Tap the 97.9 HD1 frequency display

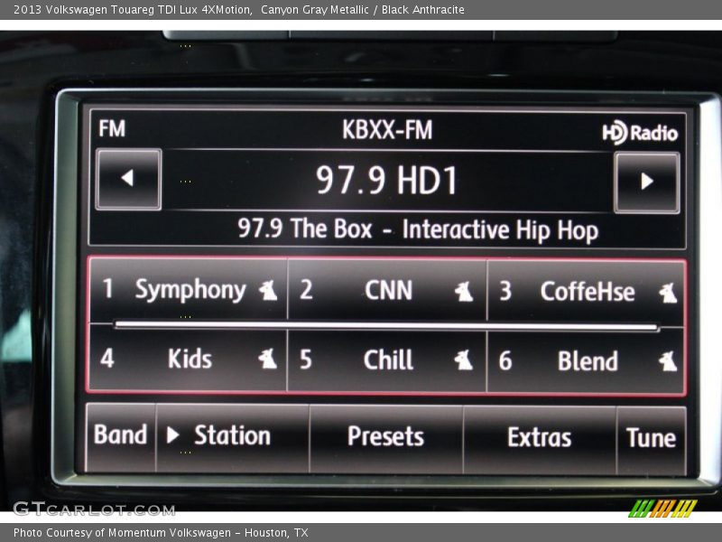click(x=387, y=180)
